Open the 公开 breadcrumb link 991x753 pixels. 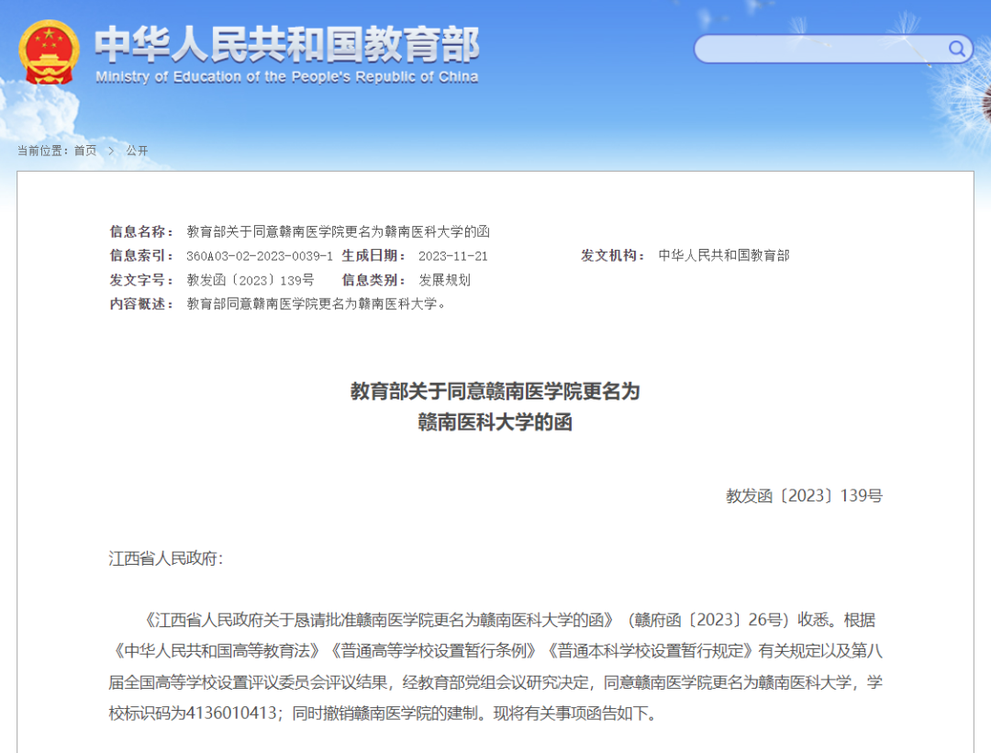(x=137, y=151)
